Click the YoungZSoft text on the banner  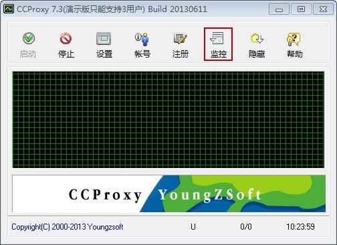click(209, 195)
